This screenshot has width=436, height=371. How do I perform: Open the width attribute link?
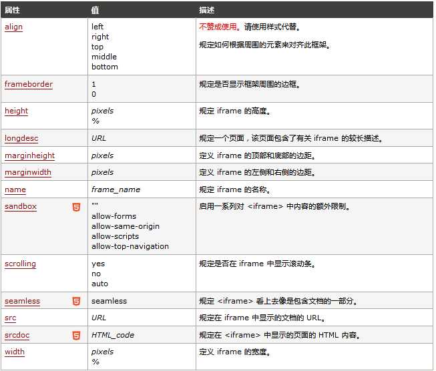click(x=15, y=352)
